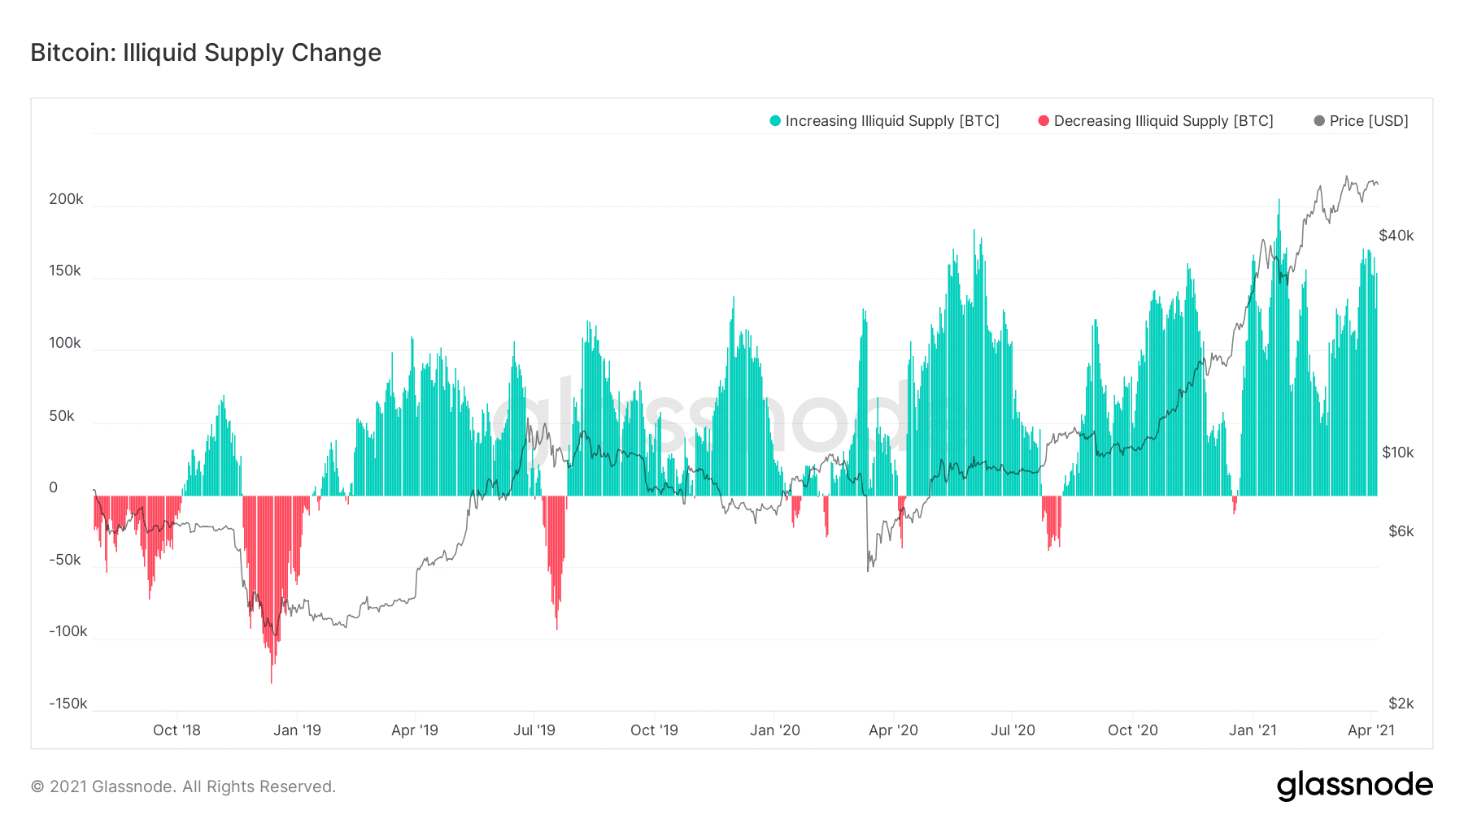Select the Jan '19 date label
The height and width of the screenshot is (823, 1464).
[297, 730]
